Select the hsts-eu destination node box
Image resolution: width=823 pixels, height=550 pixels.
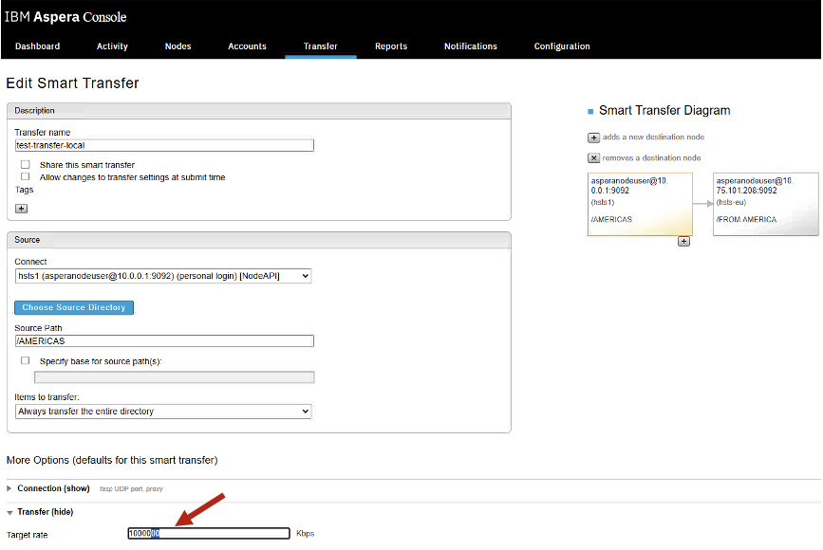pos(765,204)
